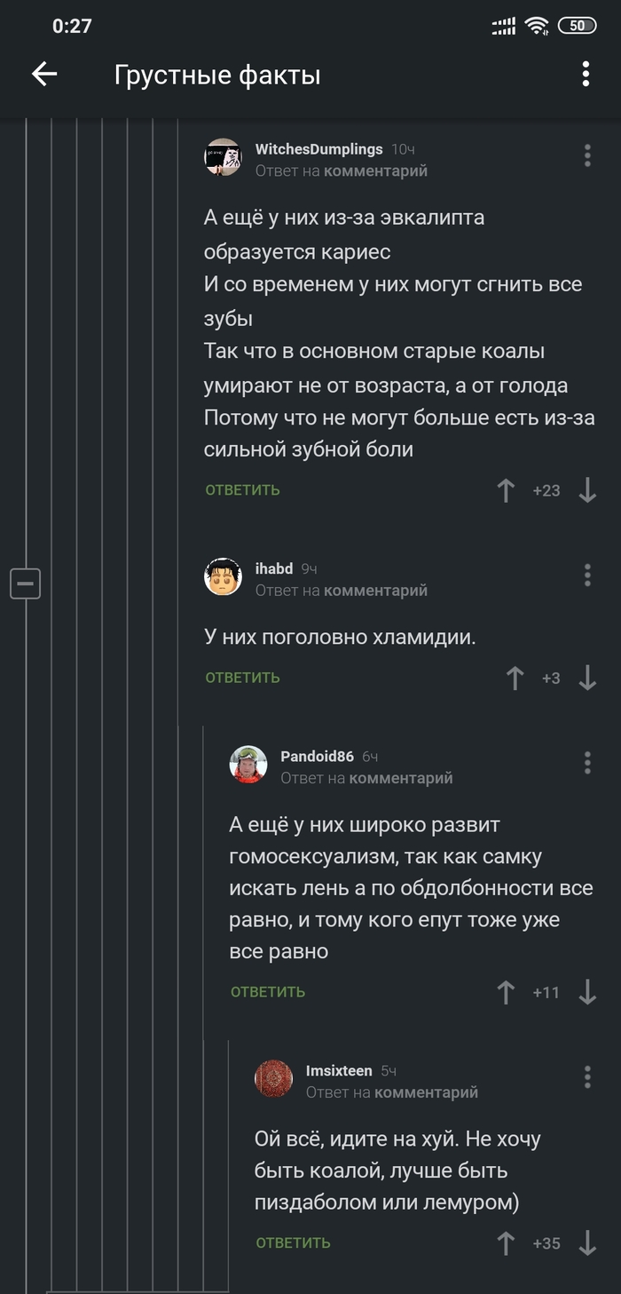621x1294 pixels.
Task: Downvote the ihabd comment
Action: click(587, 678)
